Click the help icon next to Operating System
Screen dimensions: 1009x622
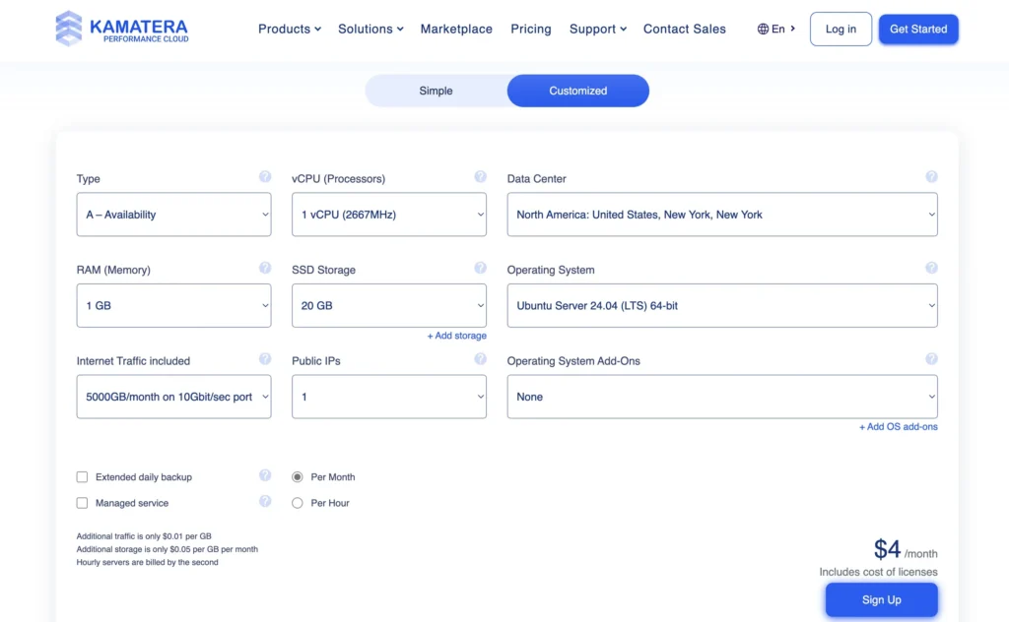tap(931, 268)
